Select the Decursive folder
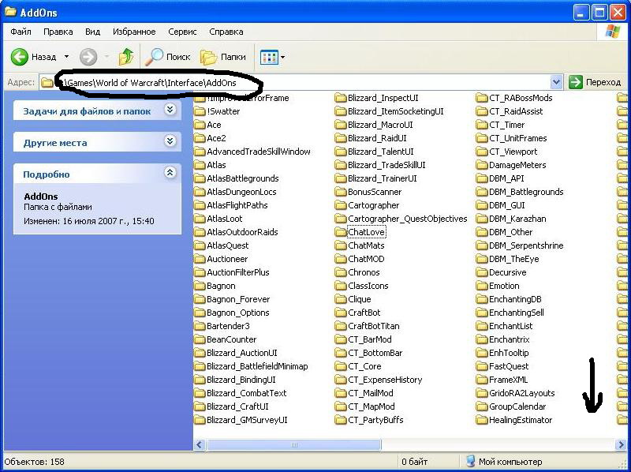 501,272
